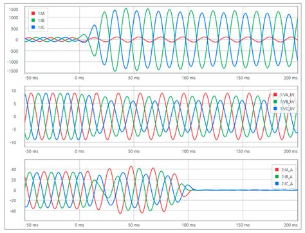Toggle the 2:IA_A legend entry
The width and height of the screenshot is (305, 233).
tap(284, 170)
